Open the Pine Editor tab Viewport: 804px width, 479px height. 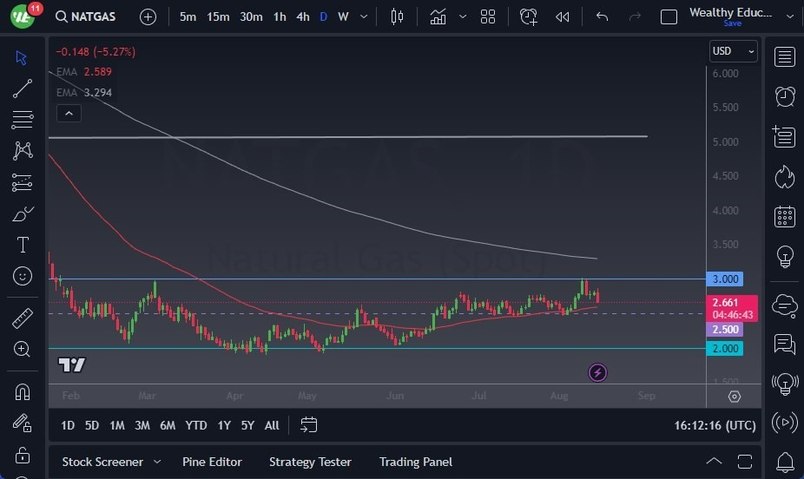click(212, 462)
